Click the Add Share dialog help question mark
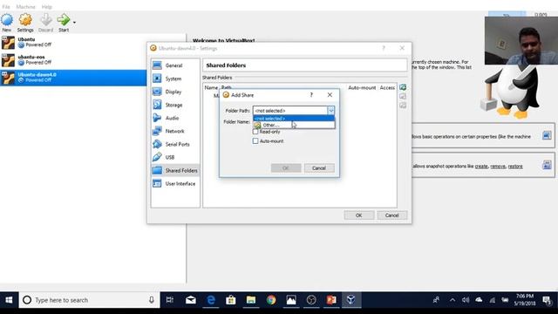 (x=311, y=95)
